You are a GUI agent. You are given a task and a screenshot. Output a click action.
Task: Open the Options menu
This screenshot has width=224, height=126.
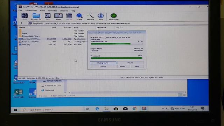coord(64,10)
